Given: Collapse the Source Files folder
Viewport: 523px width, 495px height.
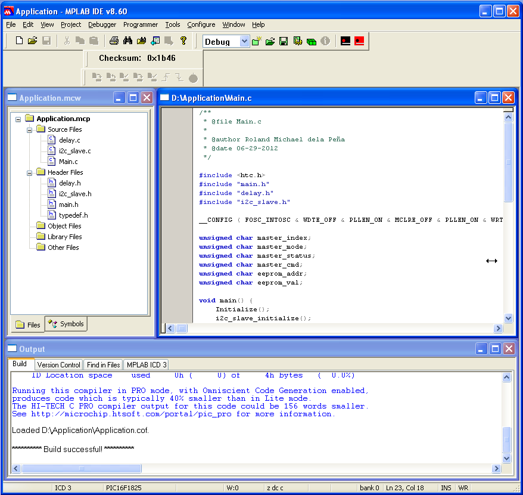Looking at the screenshot, I should pos(29,130).
